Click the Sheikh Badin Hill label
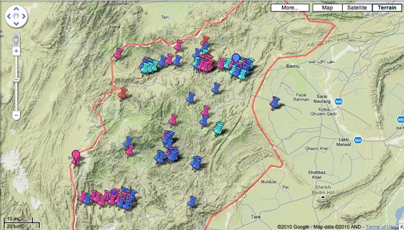This screenshot has width=404, height=230. pyautogui.click(x=323, y=190)
